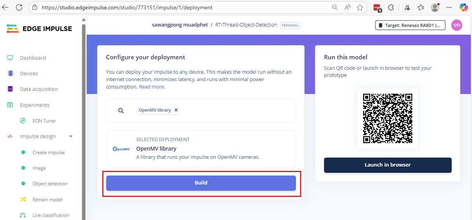The image size is (472, 220).
Task: Click Launch in browser button
Action: coord(387,165)
